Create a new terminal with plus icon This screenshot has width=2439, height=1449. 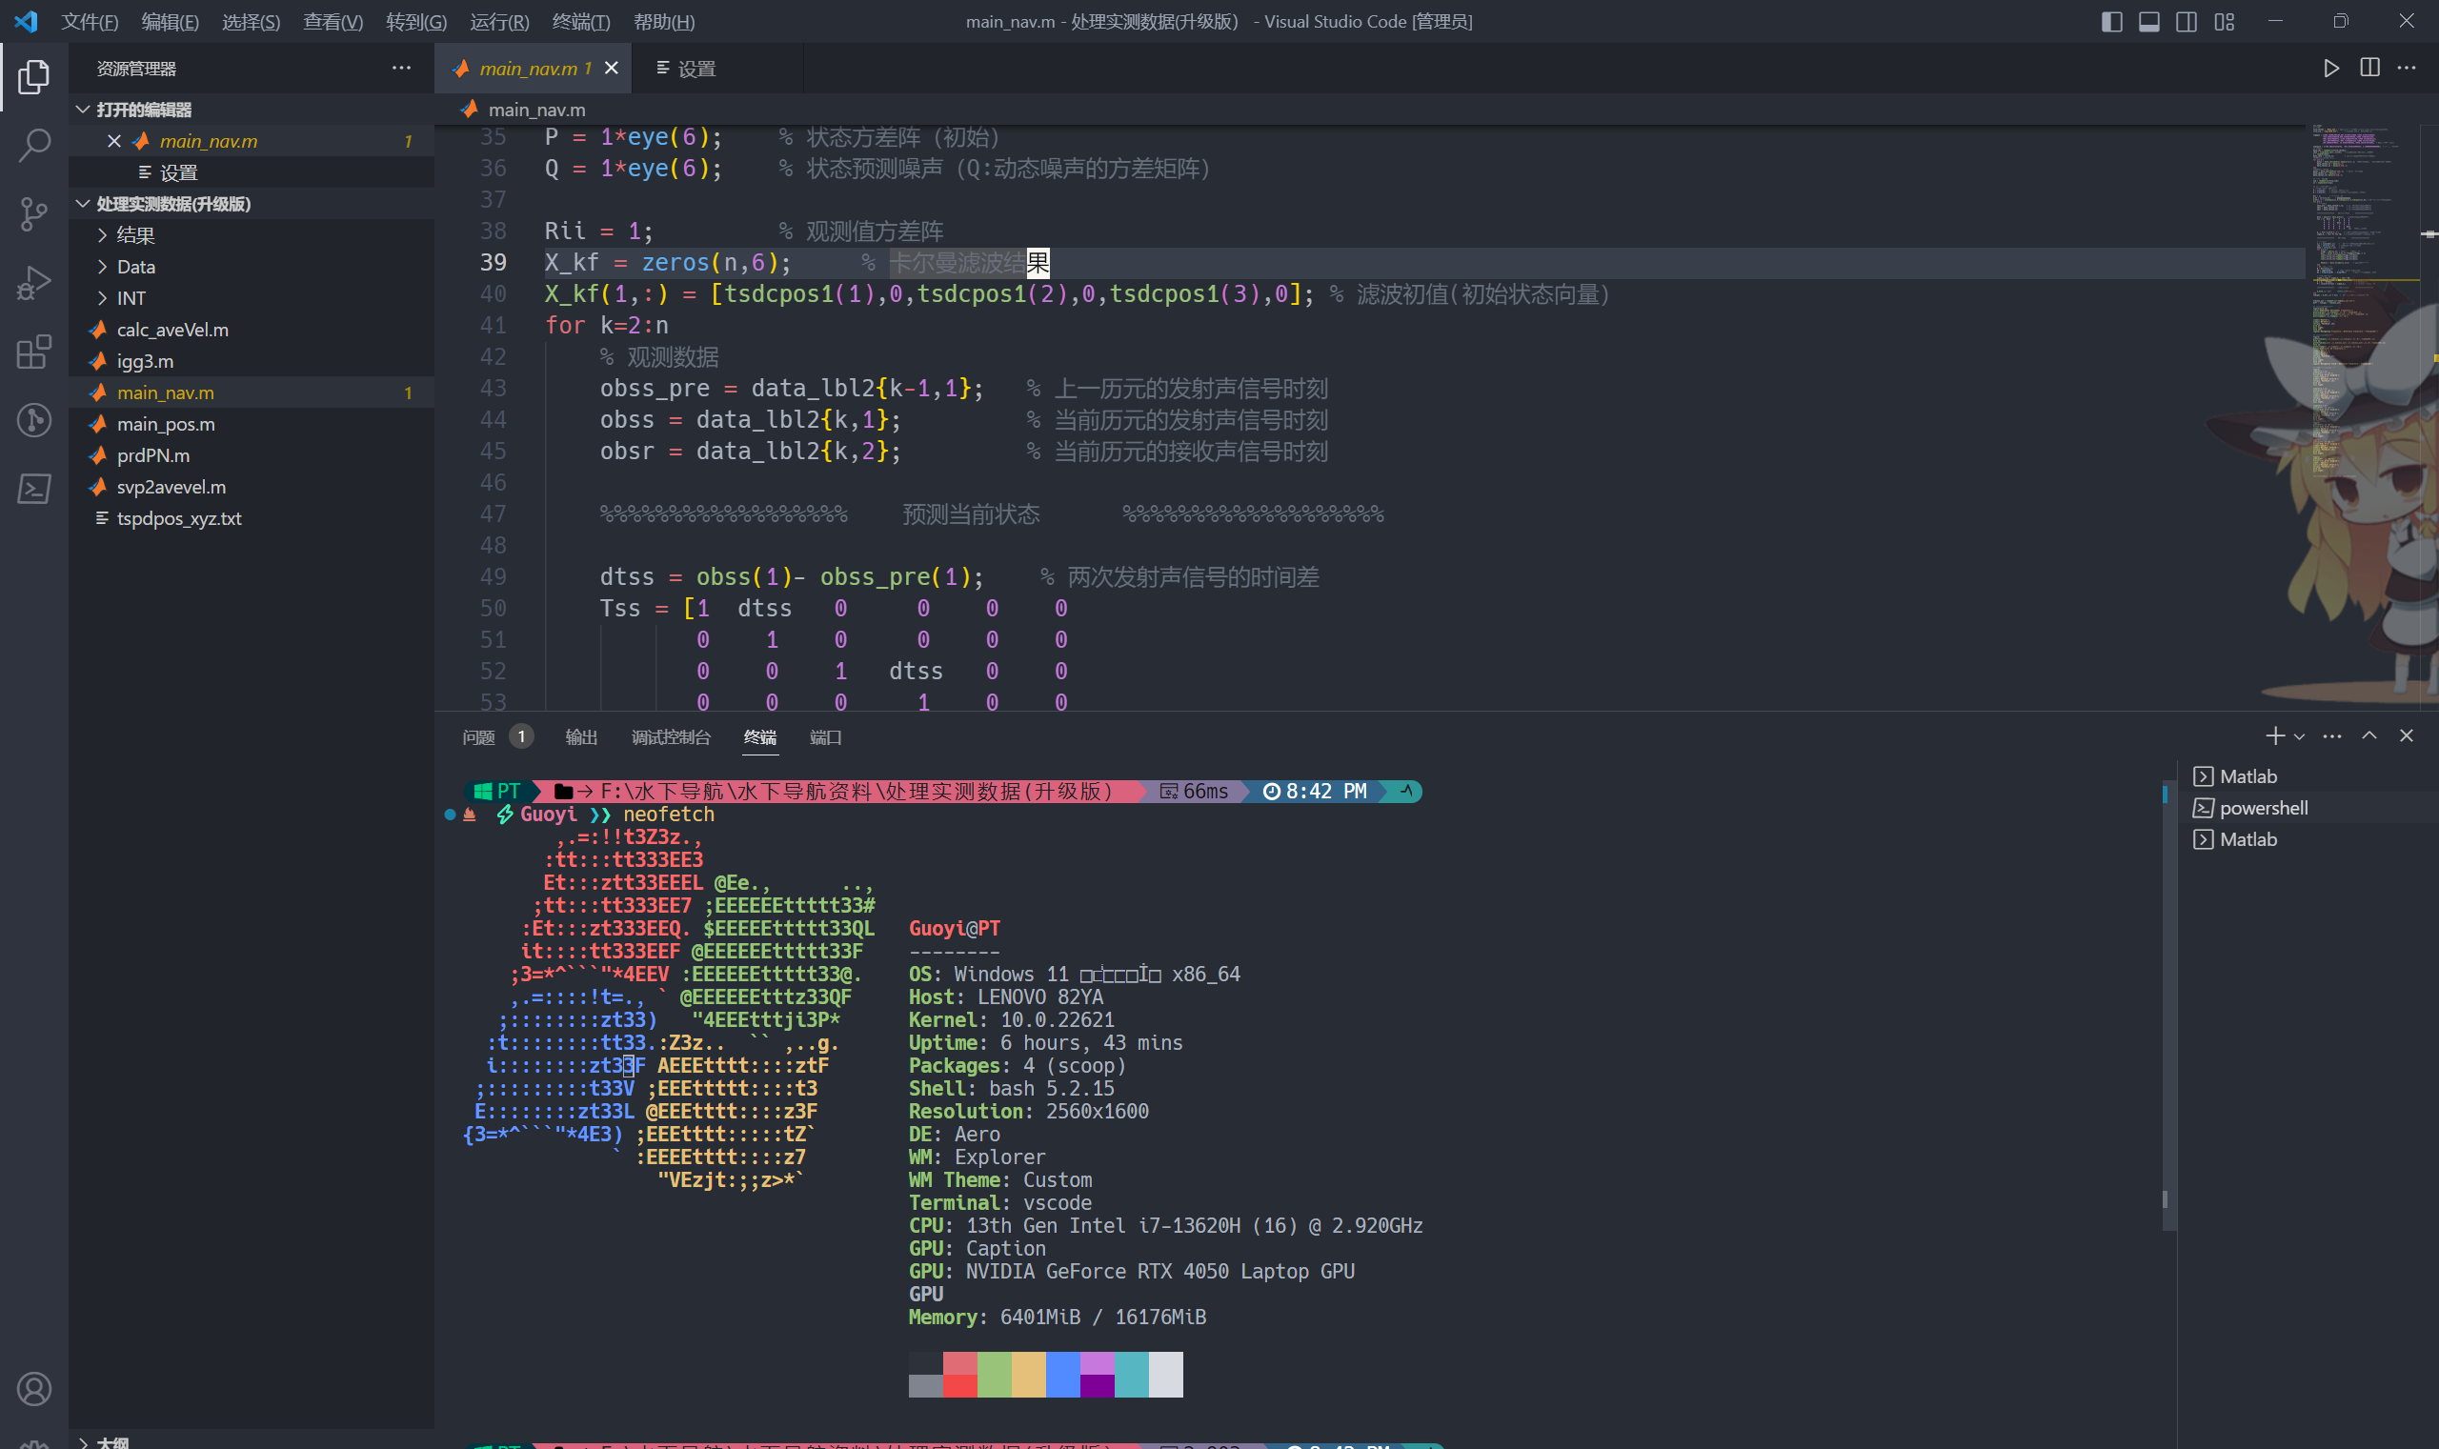(x=2274, y=736)
